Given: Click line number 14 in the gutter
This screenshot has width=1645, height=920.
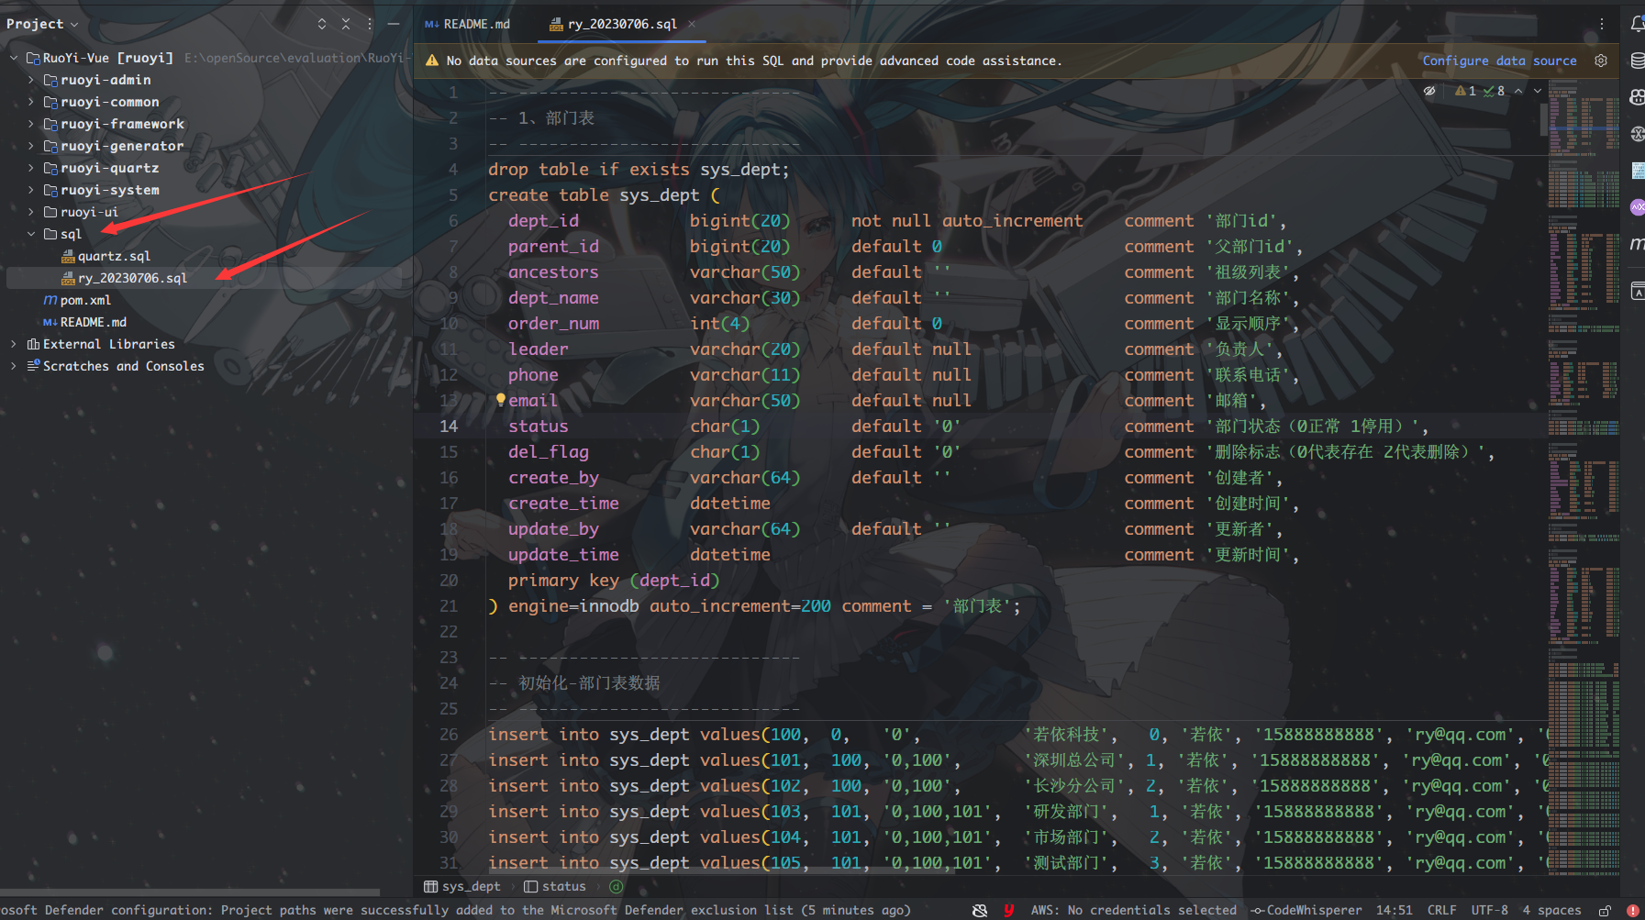Looking at the screenshot, I should pos(449,426).
